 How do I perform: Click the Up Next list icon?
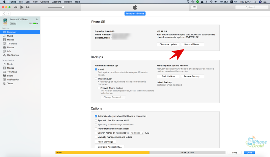click(x=194, y=7)
